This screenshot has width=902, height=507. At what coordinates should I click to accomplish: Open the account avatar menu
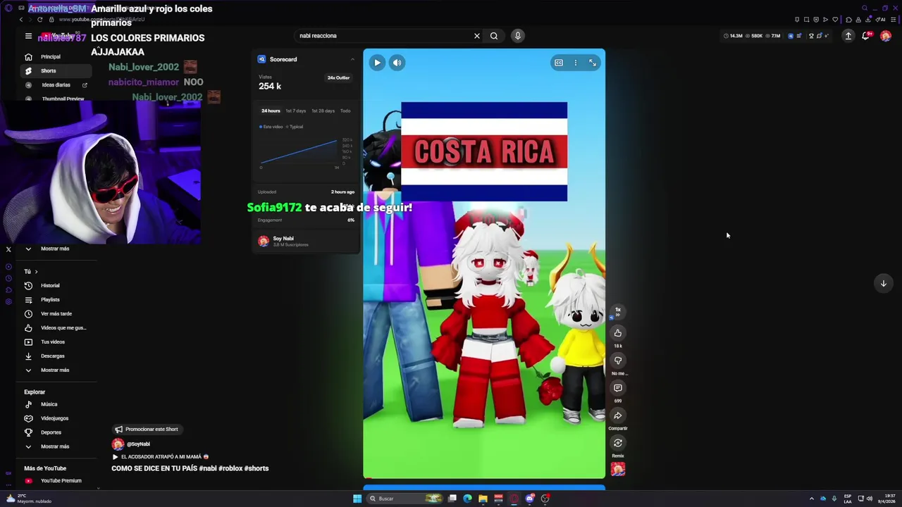[x=886, y=36]
